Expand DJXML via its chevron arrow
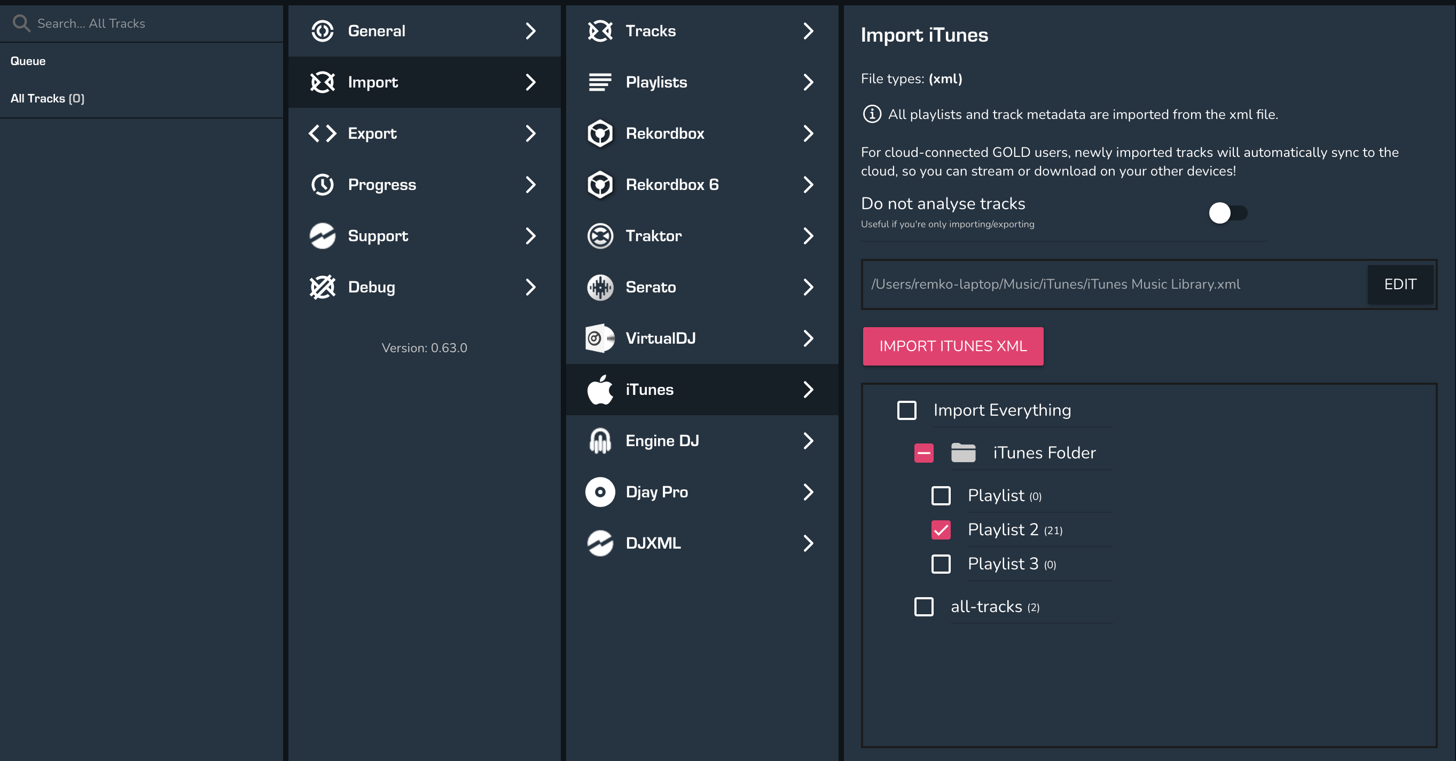Screen dimensions: 1456x761 point(808,543)
